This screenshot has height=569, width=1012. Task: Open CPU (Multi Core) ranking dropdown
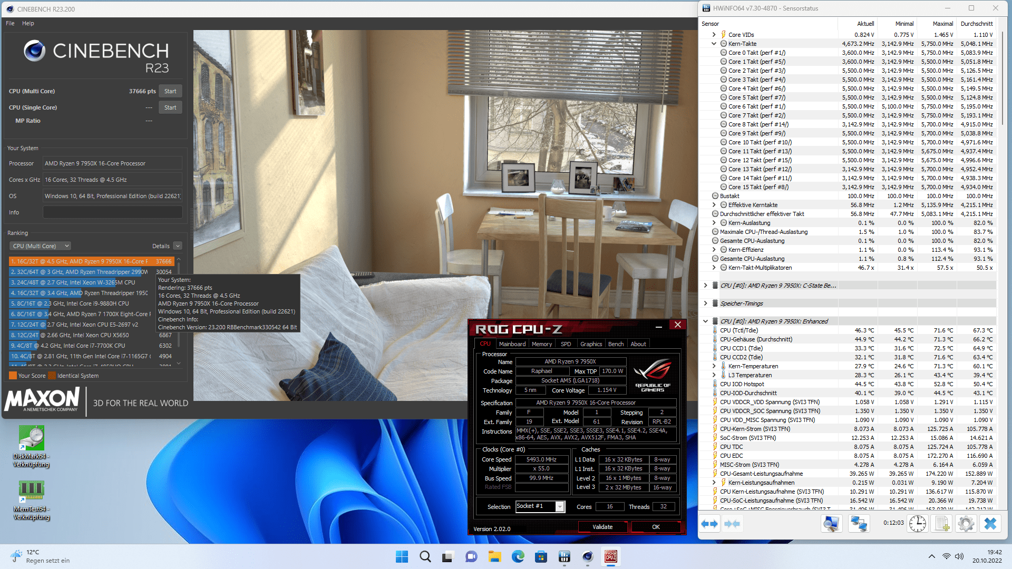41,246
